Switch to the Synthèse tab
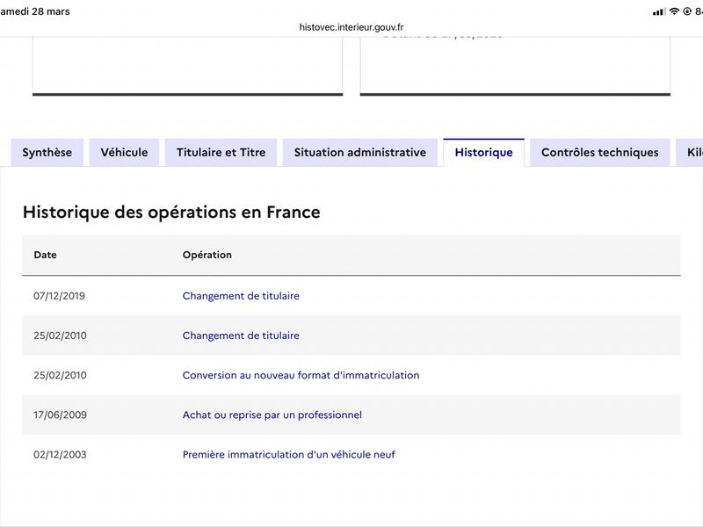Image resolution: width=703 pixels, height=527 pixels. 47,152
